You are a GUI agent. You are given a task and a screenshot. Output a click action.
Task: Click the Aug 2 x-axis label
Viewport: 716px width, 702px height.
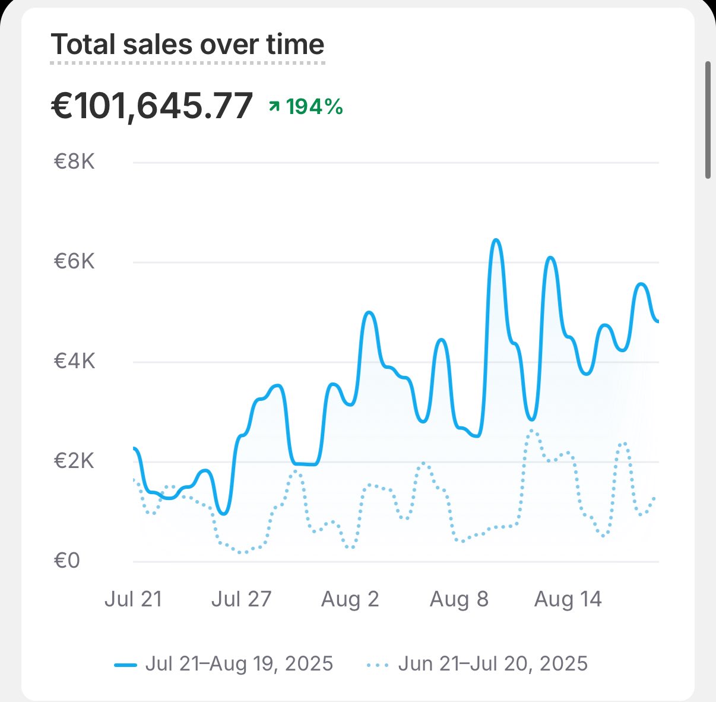(350, 599)
